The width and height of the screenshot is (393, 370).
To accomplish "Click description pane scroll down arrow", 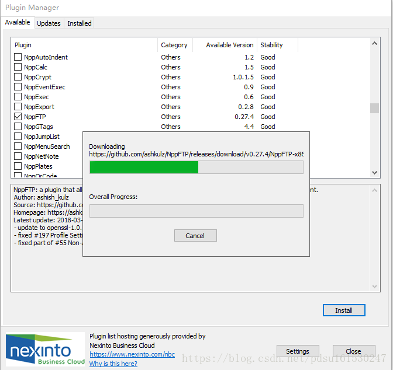I will click(x=374, y=287).
